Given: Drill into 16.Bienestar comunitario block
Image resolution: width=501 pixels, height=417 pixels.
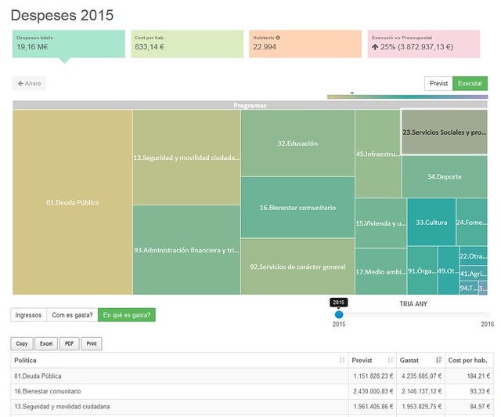Looking at the screenshot, I should click(x=297, y=208).
